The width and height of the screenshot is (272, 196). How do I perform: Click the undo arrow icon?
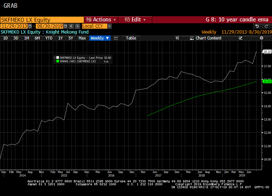257,26
